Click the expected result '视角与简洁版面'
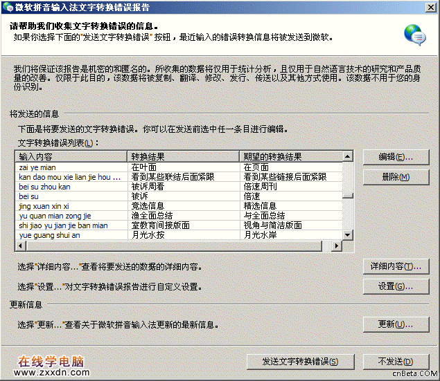The height and width of the screenshot is (381, 440). click(272, 225)
